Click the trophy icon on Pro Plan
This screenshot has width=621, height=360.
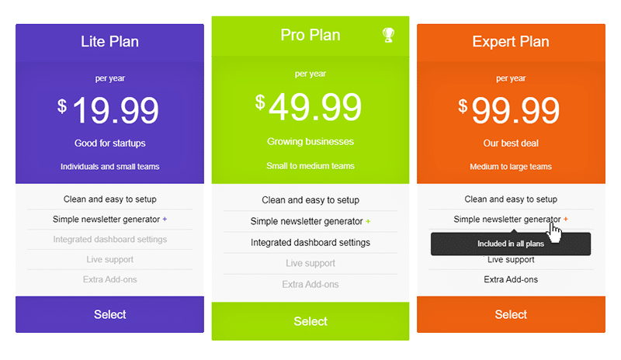389,35
